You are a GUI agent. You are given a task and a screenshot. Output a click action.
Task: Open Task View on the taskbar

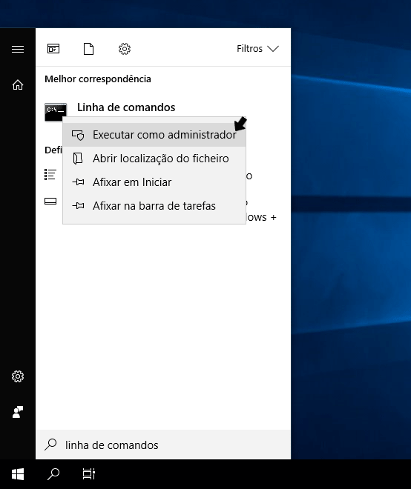coord(89,474)
